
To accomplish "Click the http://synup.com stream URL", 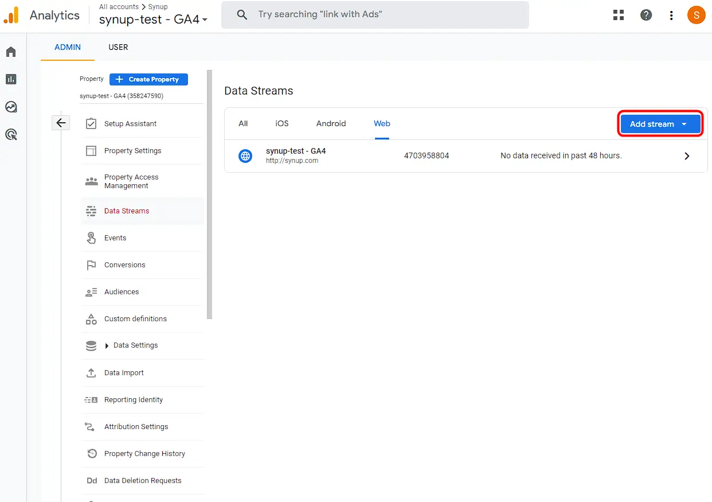I will (292, 161).
